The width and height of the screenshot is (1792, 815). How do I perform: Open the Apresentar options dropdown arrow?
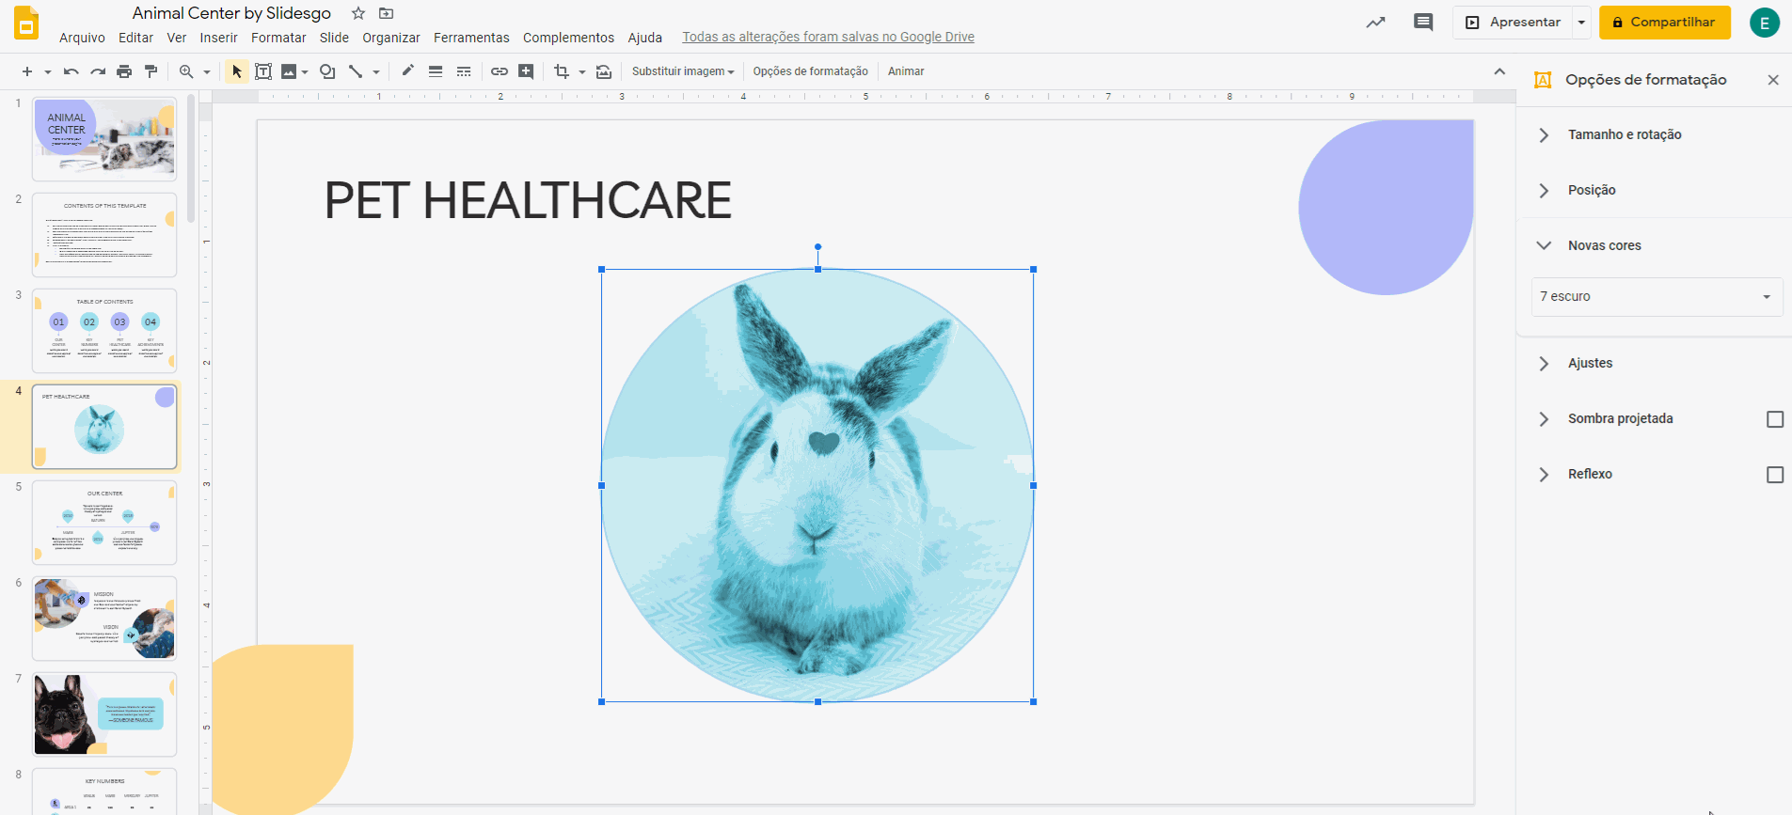pos(1581,22)
